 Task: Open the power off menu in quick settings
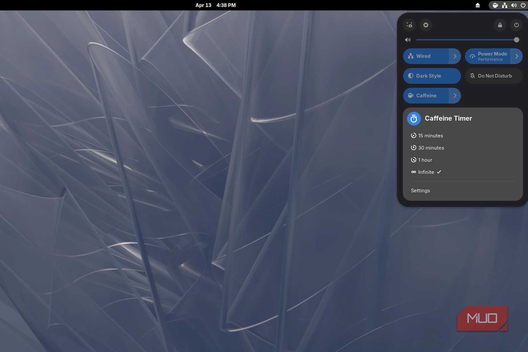click(516, 25)
